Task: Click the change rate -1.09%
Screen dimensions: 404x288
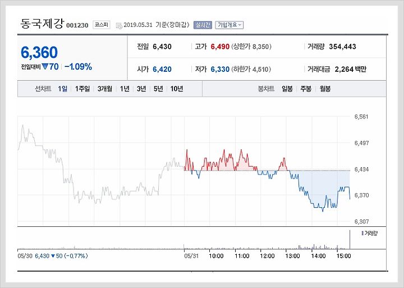Action: click(x=79, y=67)
